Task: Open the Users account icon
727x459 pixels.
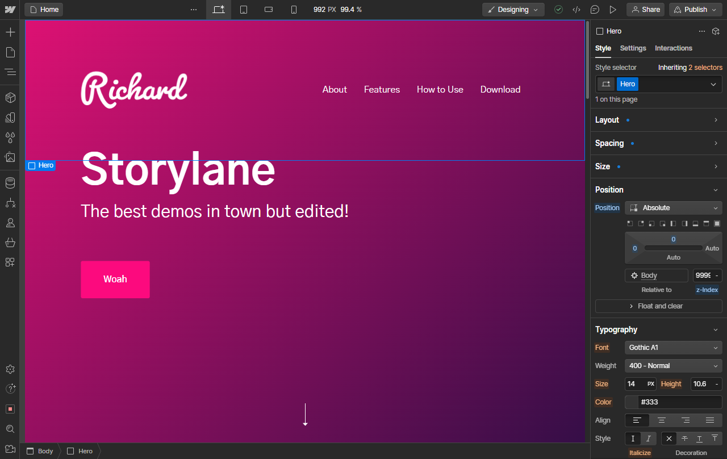Action: click(10, 223)
